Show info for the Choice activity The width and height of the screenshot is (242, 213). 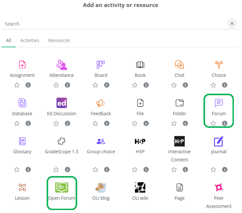point(225,85)
